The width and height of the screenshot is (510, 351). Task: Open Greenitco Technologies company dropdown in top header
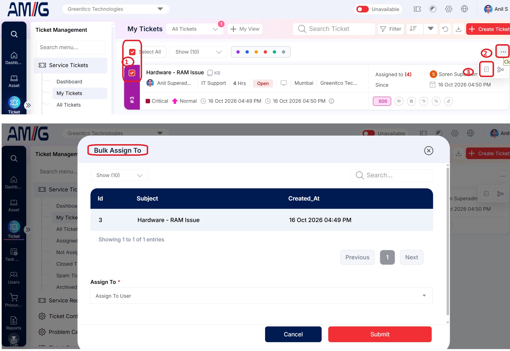[x=116, y=9]
